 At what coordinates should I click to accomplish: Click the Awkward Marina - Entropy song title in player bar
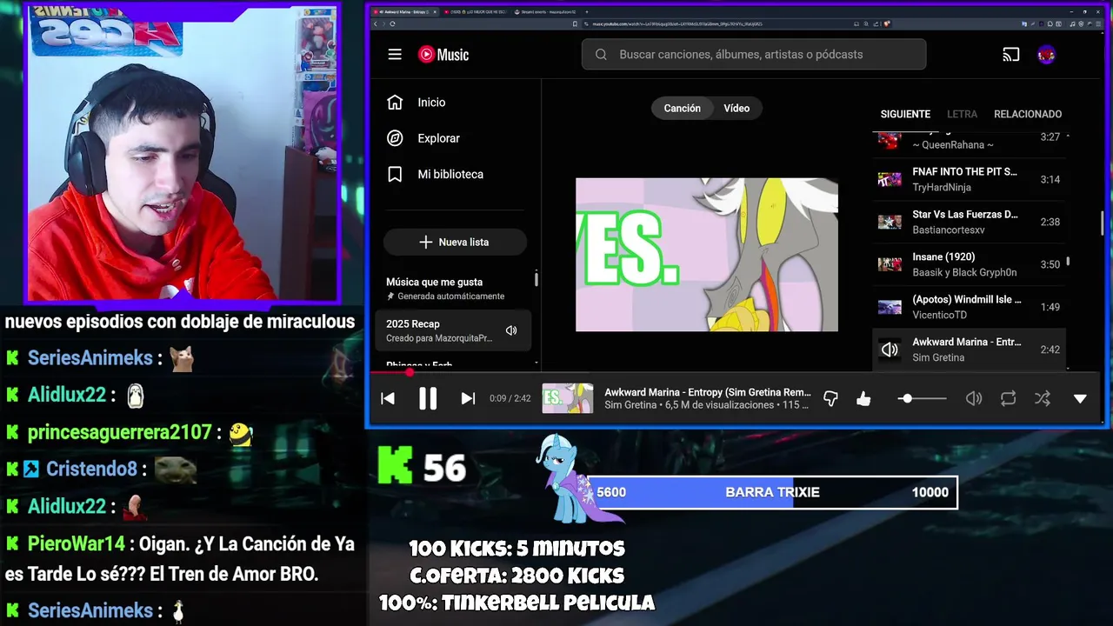[708, 392]
